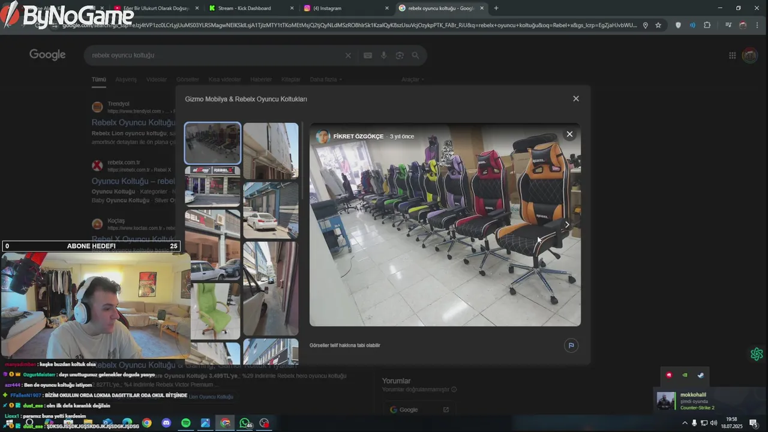Viewport: 768px width, 432px height.
Task: Open Discord from the taskbar
Action: (166, 423)
